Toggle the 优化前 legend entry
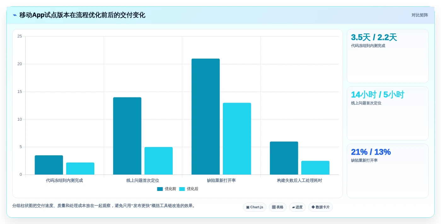The height and width of the screenshot is (224, 441). click(167, 189)
